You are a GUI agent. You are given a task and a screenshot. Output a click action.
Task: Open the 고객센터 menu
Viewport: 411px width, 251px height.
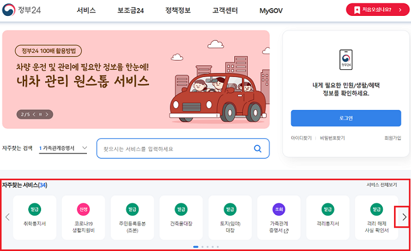tap(225, 11)
